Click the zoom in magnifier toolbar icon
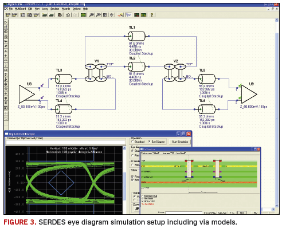282x228 pixels. click(x=92, y=15)
